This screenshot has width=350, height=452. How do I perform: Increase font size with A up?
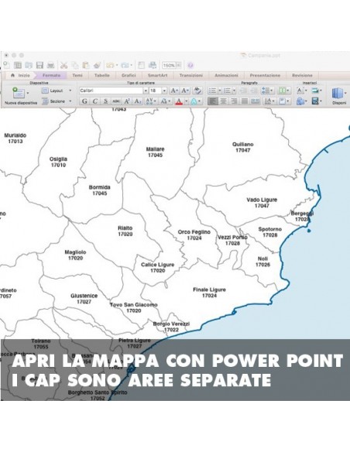coord(174,91)
